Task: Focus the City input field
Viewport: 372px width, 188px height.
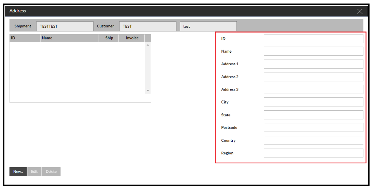Action: 313,102
